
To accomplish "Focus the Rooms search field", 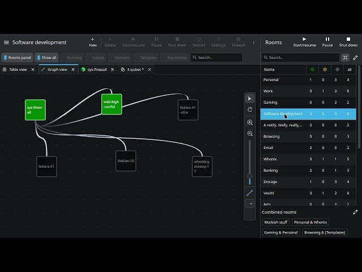I will click(x=300, y=58).
